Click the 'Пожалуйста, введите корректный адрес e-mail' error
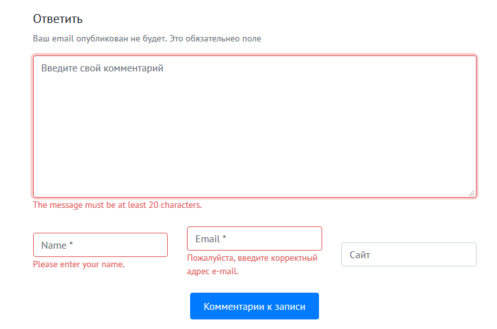497x329 pixels. (251, 258)
